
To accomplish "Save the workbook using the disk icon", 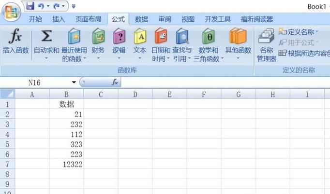I will click(30, 6).
